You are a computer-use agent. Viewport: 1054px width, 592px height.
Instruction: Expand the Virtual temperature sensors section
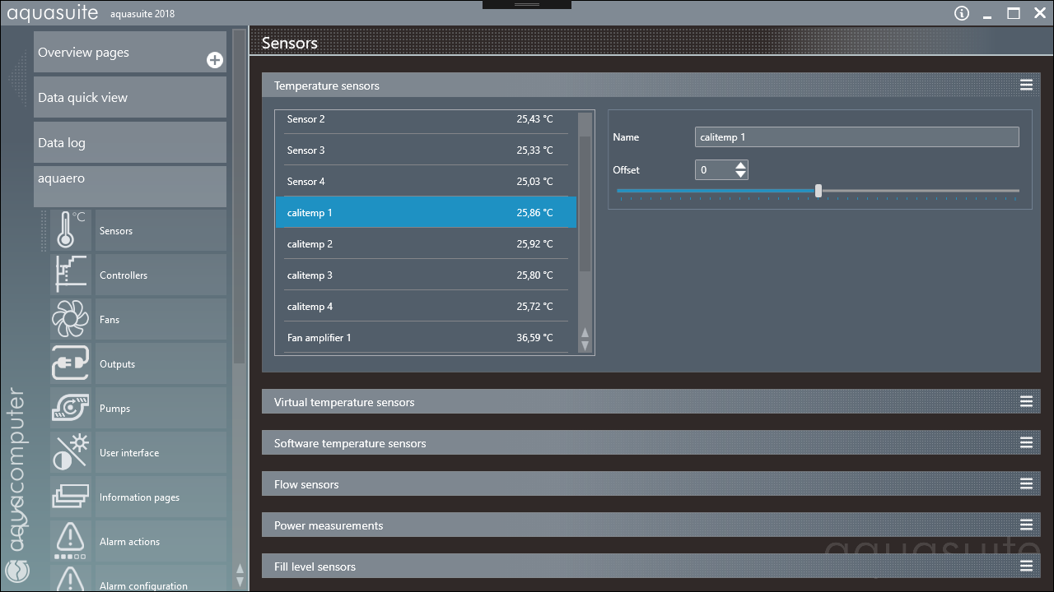pyautogui.click(x=651, y=401)
